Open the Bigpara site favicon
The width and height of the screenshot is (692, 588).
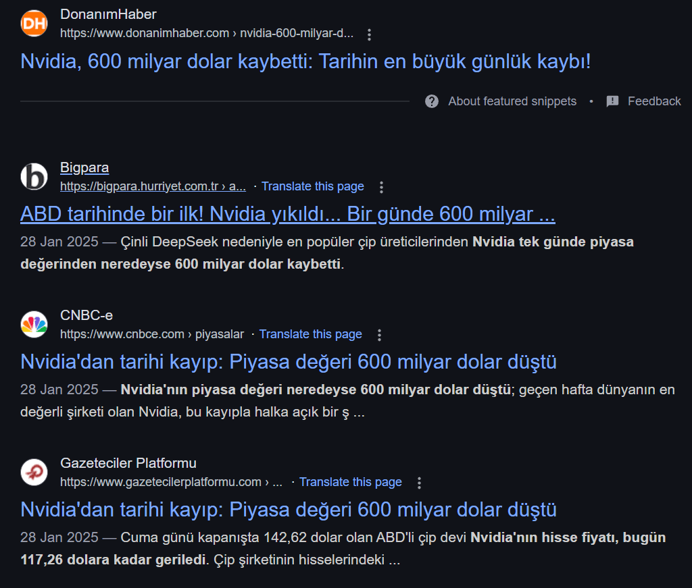[x=34, y=176]
